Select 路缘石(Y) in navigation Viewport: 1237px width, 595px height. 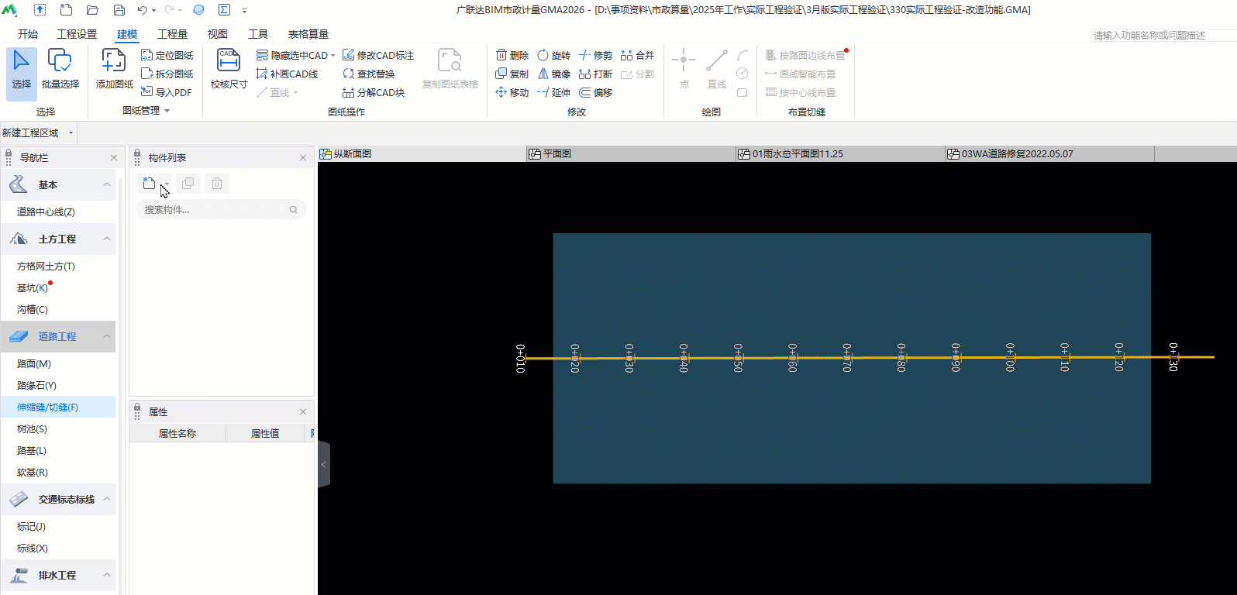pos(37,385)
